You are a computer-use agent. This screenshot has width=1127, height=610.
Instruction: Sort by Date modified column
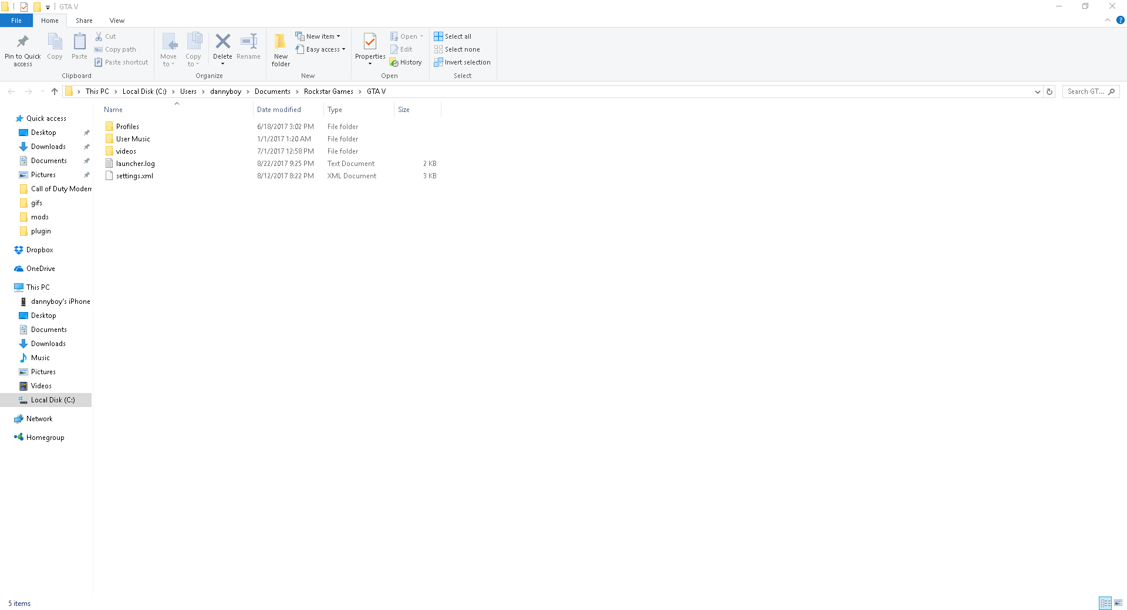coord(288,110)
